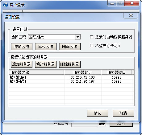Click the 删除区域 button

pyautogui.click(x=70, y=47)
